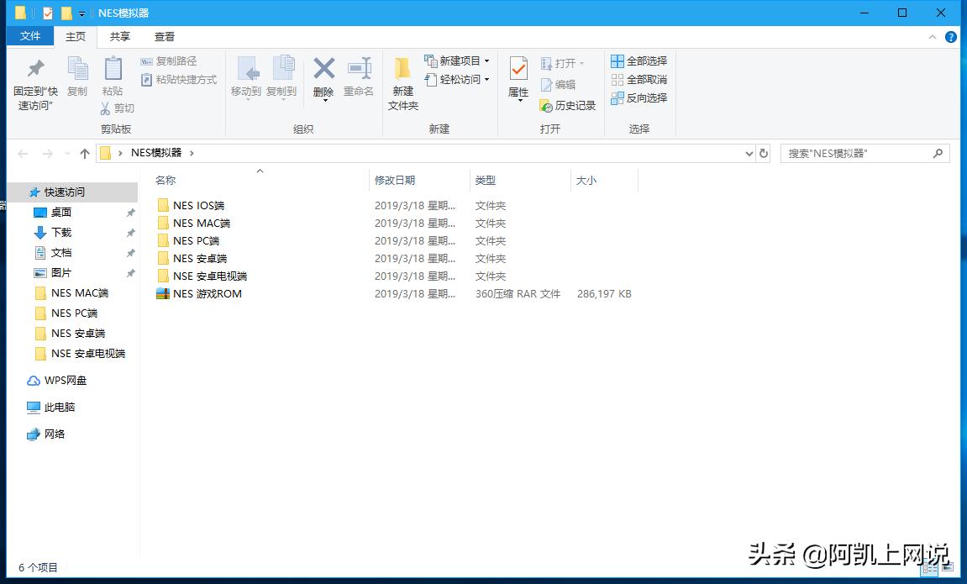Click the 剪切 (Cut) icon
Viewport: 967px width, 584px height.
tap(118, 108)
